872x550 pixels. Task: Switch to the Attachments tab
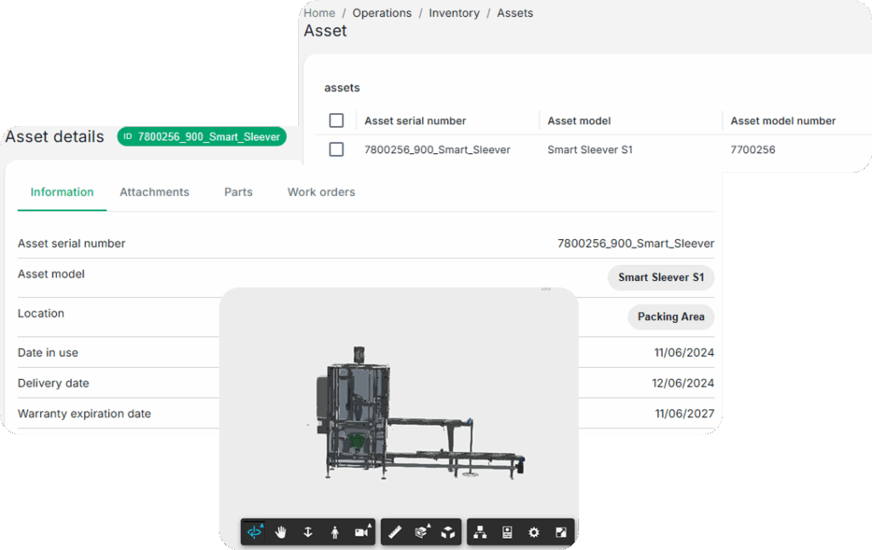[154, 192]
